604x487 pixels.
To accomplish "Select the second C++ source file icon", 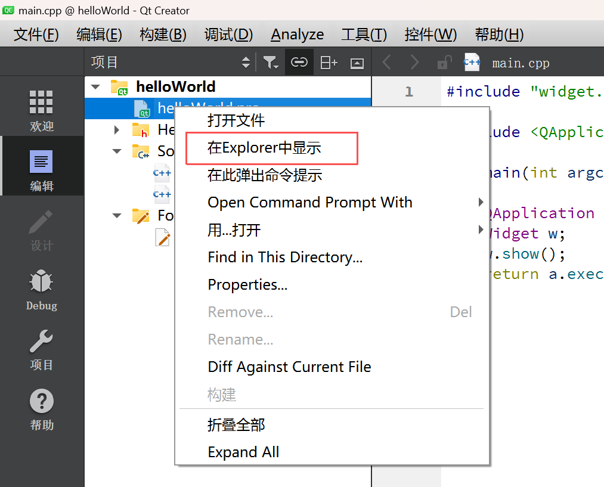I will pyautogui.click(x=162, y=194).
